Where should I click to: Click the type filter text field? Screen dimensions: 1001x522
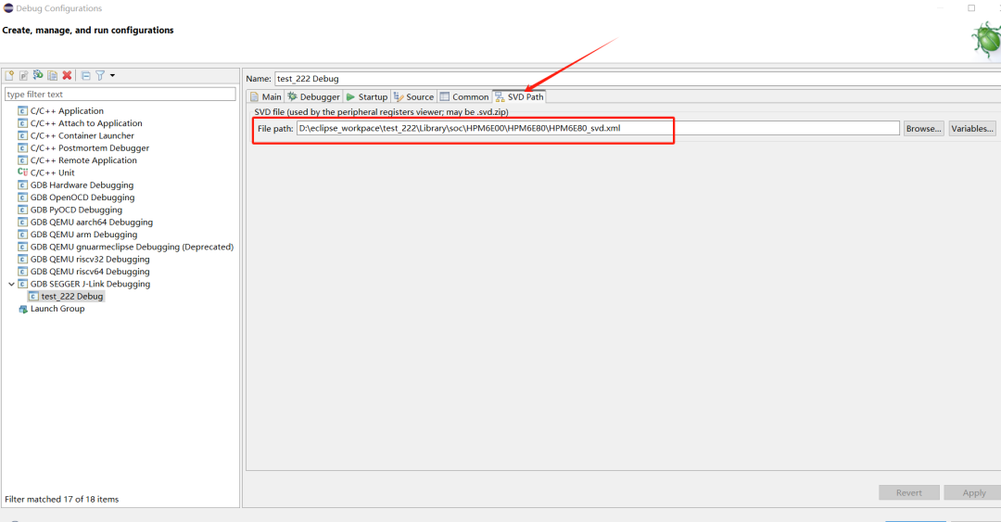click(x=120, y=94)
